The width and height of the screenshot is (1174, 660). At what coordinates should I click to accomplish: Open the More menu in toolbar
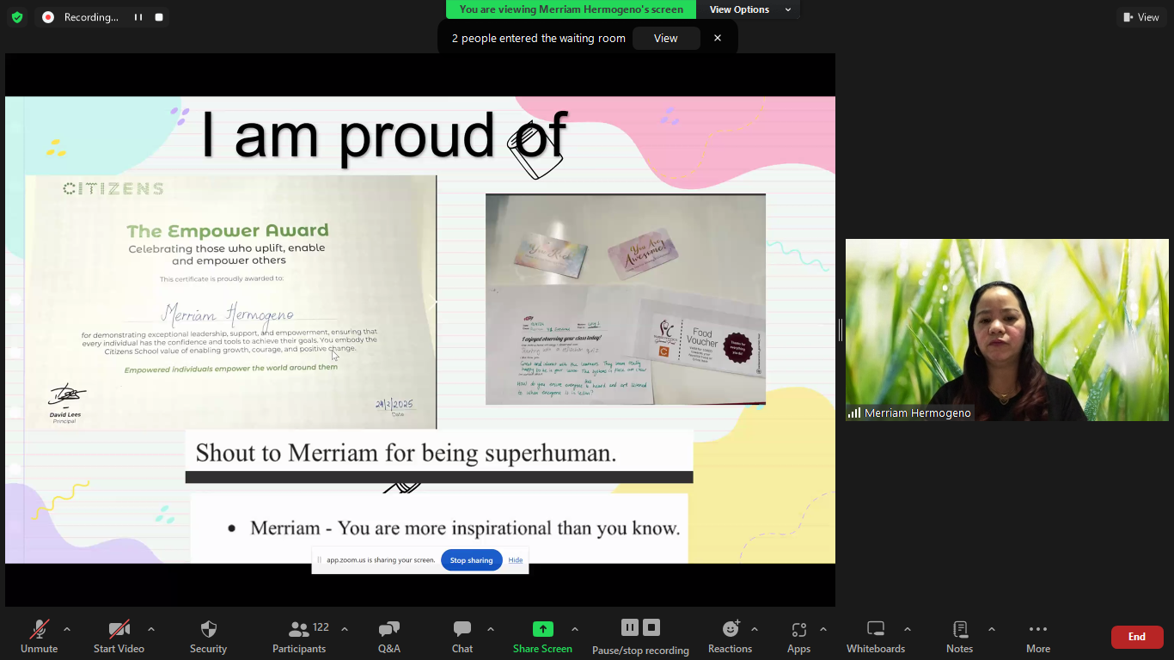1037,636
